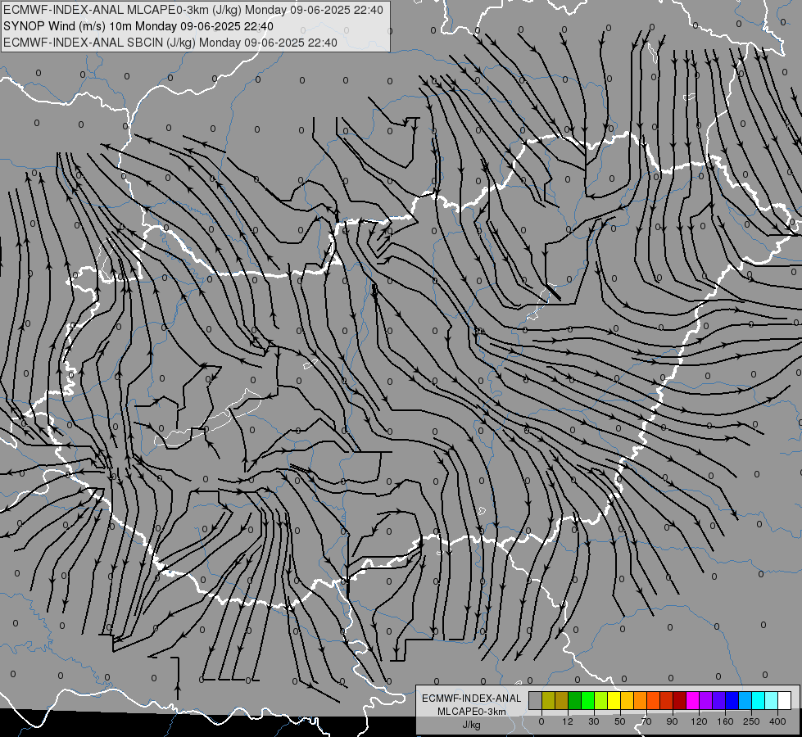Click the dark maroon legend swatch

tap(680, 700)
